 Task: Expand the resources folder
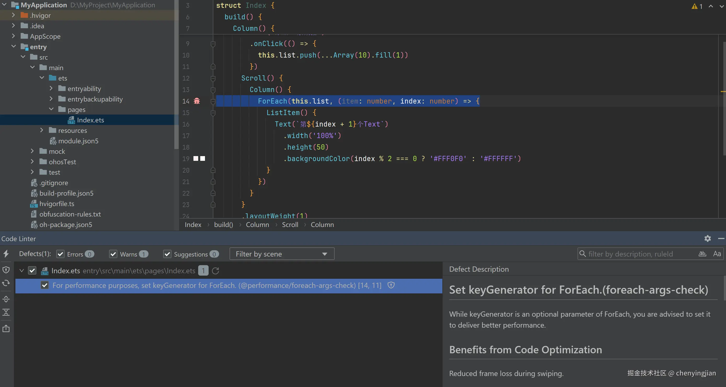click(42, 130)
